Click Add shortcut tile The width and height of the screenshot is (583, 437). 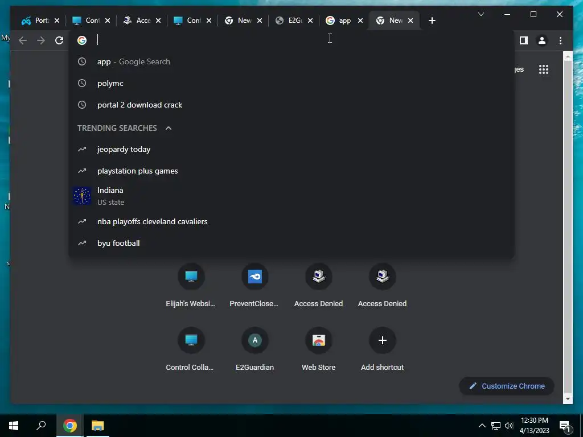(x=382, y=349)
